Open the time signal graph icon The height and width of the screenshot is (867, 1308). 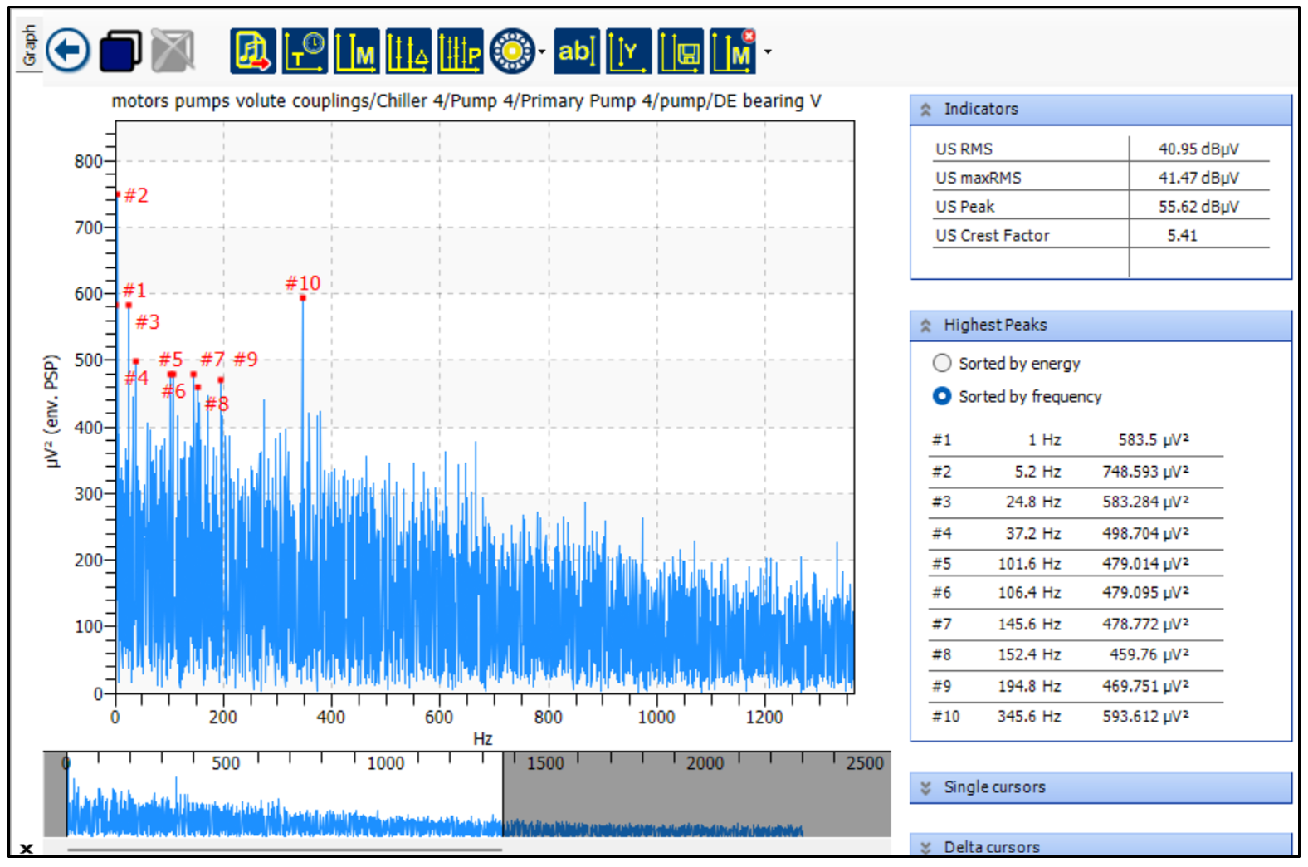tap(305, 51)
